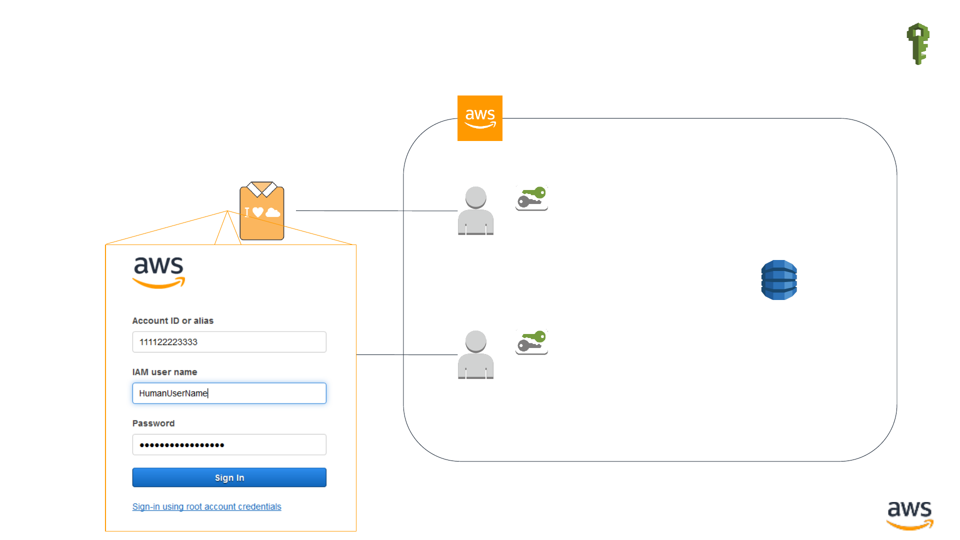
Task: Focus the Password field
Action: (x=229, y=444)
